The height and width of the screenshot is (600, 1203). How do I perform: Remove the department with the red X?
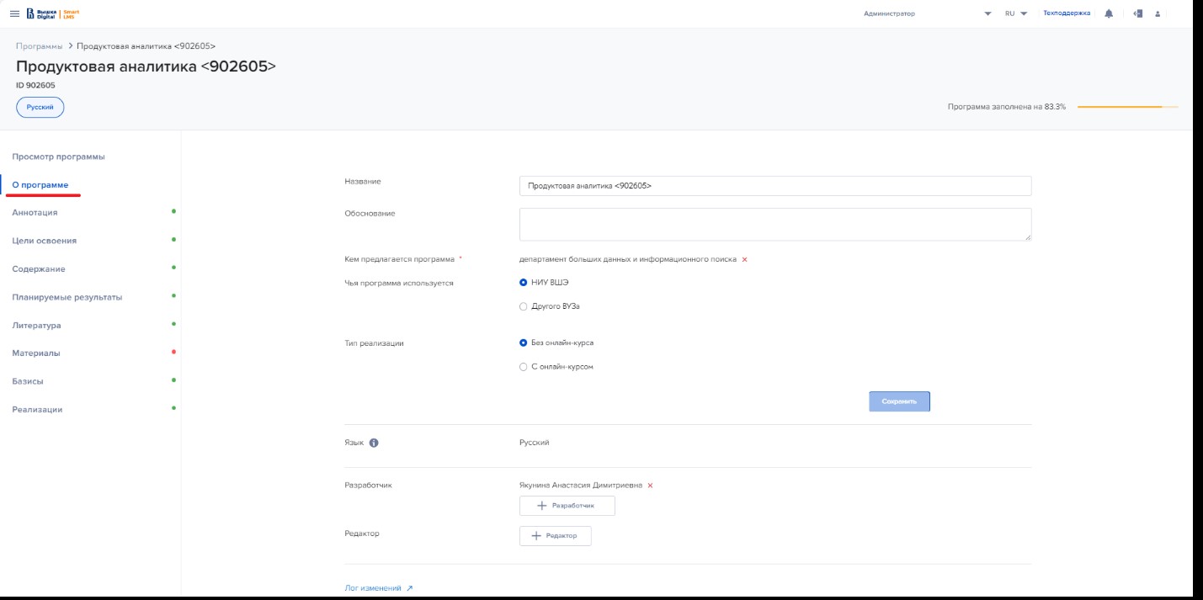tap(744, 260)
